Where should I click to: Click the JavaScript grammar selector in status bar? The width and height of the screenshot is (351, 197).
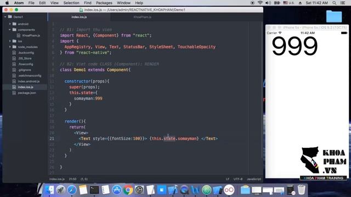pyautogui.click(x=254, y=179)
